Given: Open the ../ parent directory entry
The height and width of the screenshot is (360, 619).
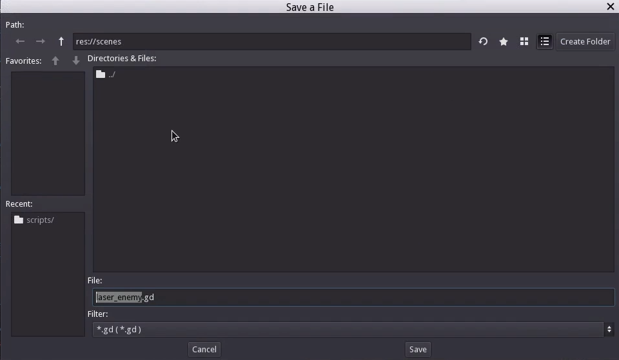Looking at the screenshot, I should point(105,74).
